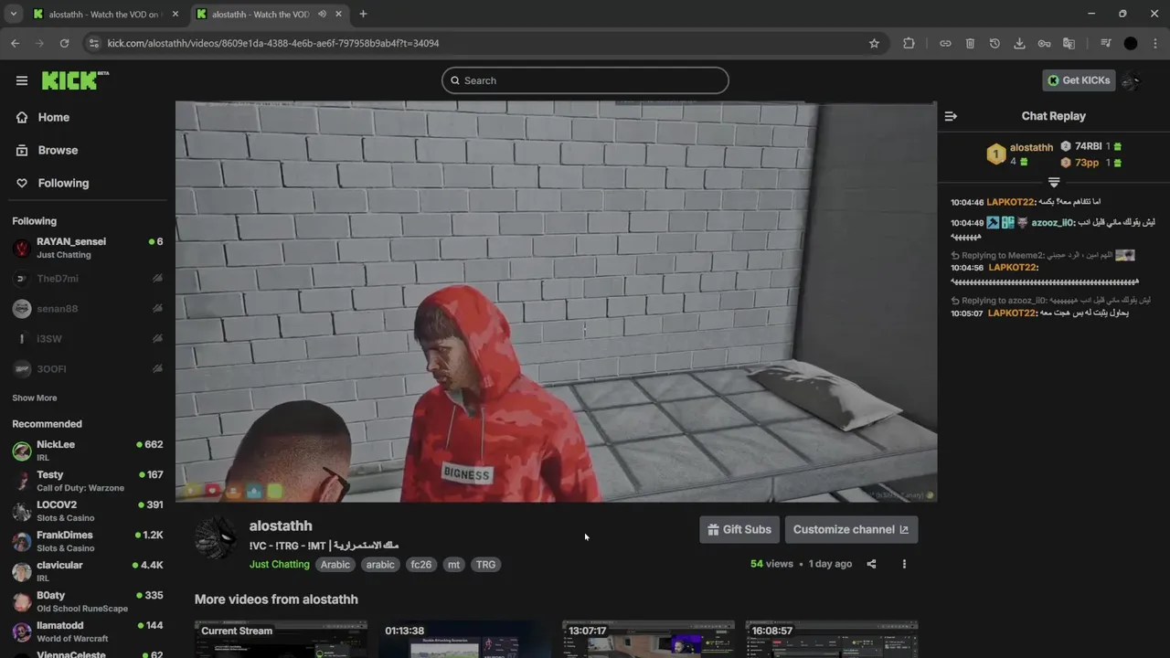The height and width of the screenshot is (658, 1170).
Task: Click the key password icon
Action: click(1044, 43)
